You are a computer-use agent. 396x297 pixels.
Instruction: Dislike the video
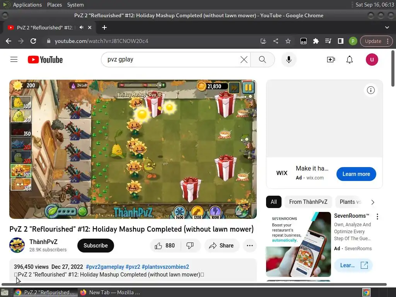point(190,246)
